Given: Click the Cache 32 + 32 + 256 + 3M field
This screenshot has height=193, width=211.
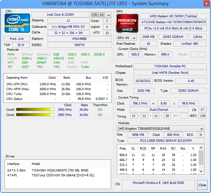Looking at the screenshot, I should (68, 33).
